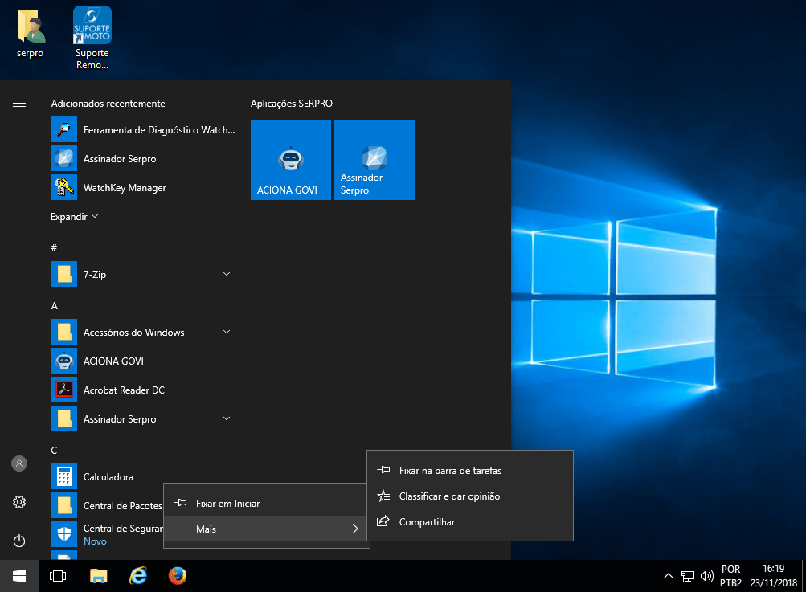The height and width of the screenshot is (592, 806).
Task: Click Expandir under recently added
Action: 74,217
